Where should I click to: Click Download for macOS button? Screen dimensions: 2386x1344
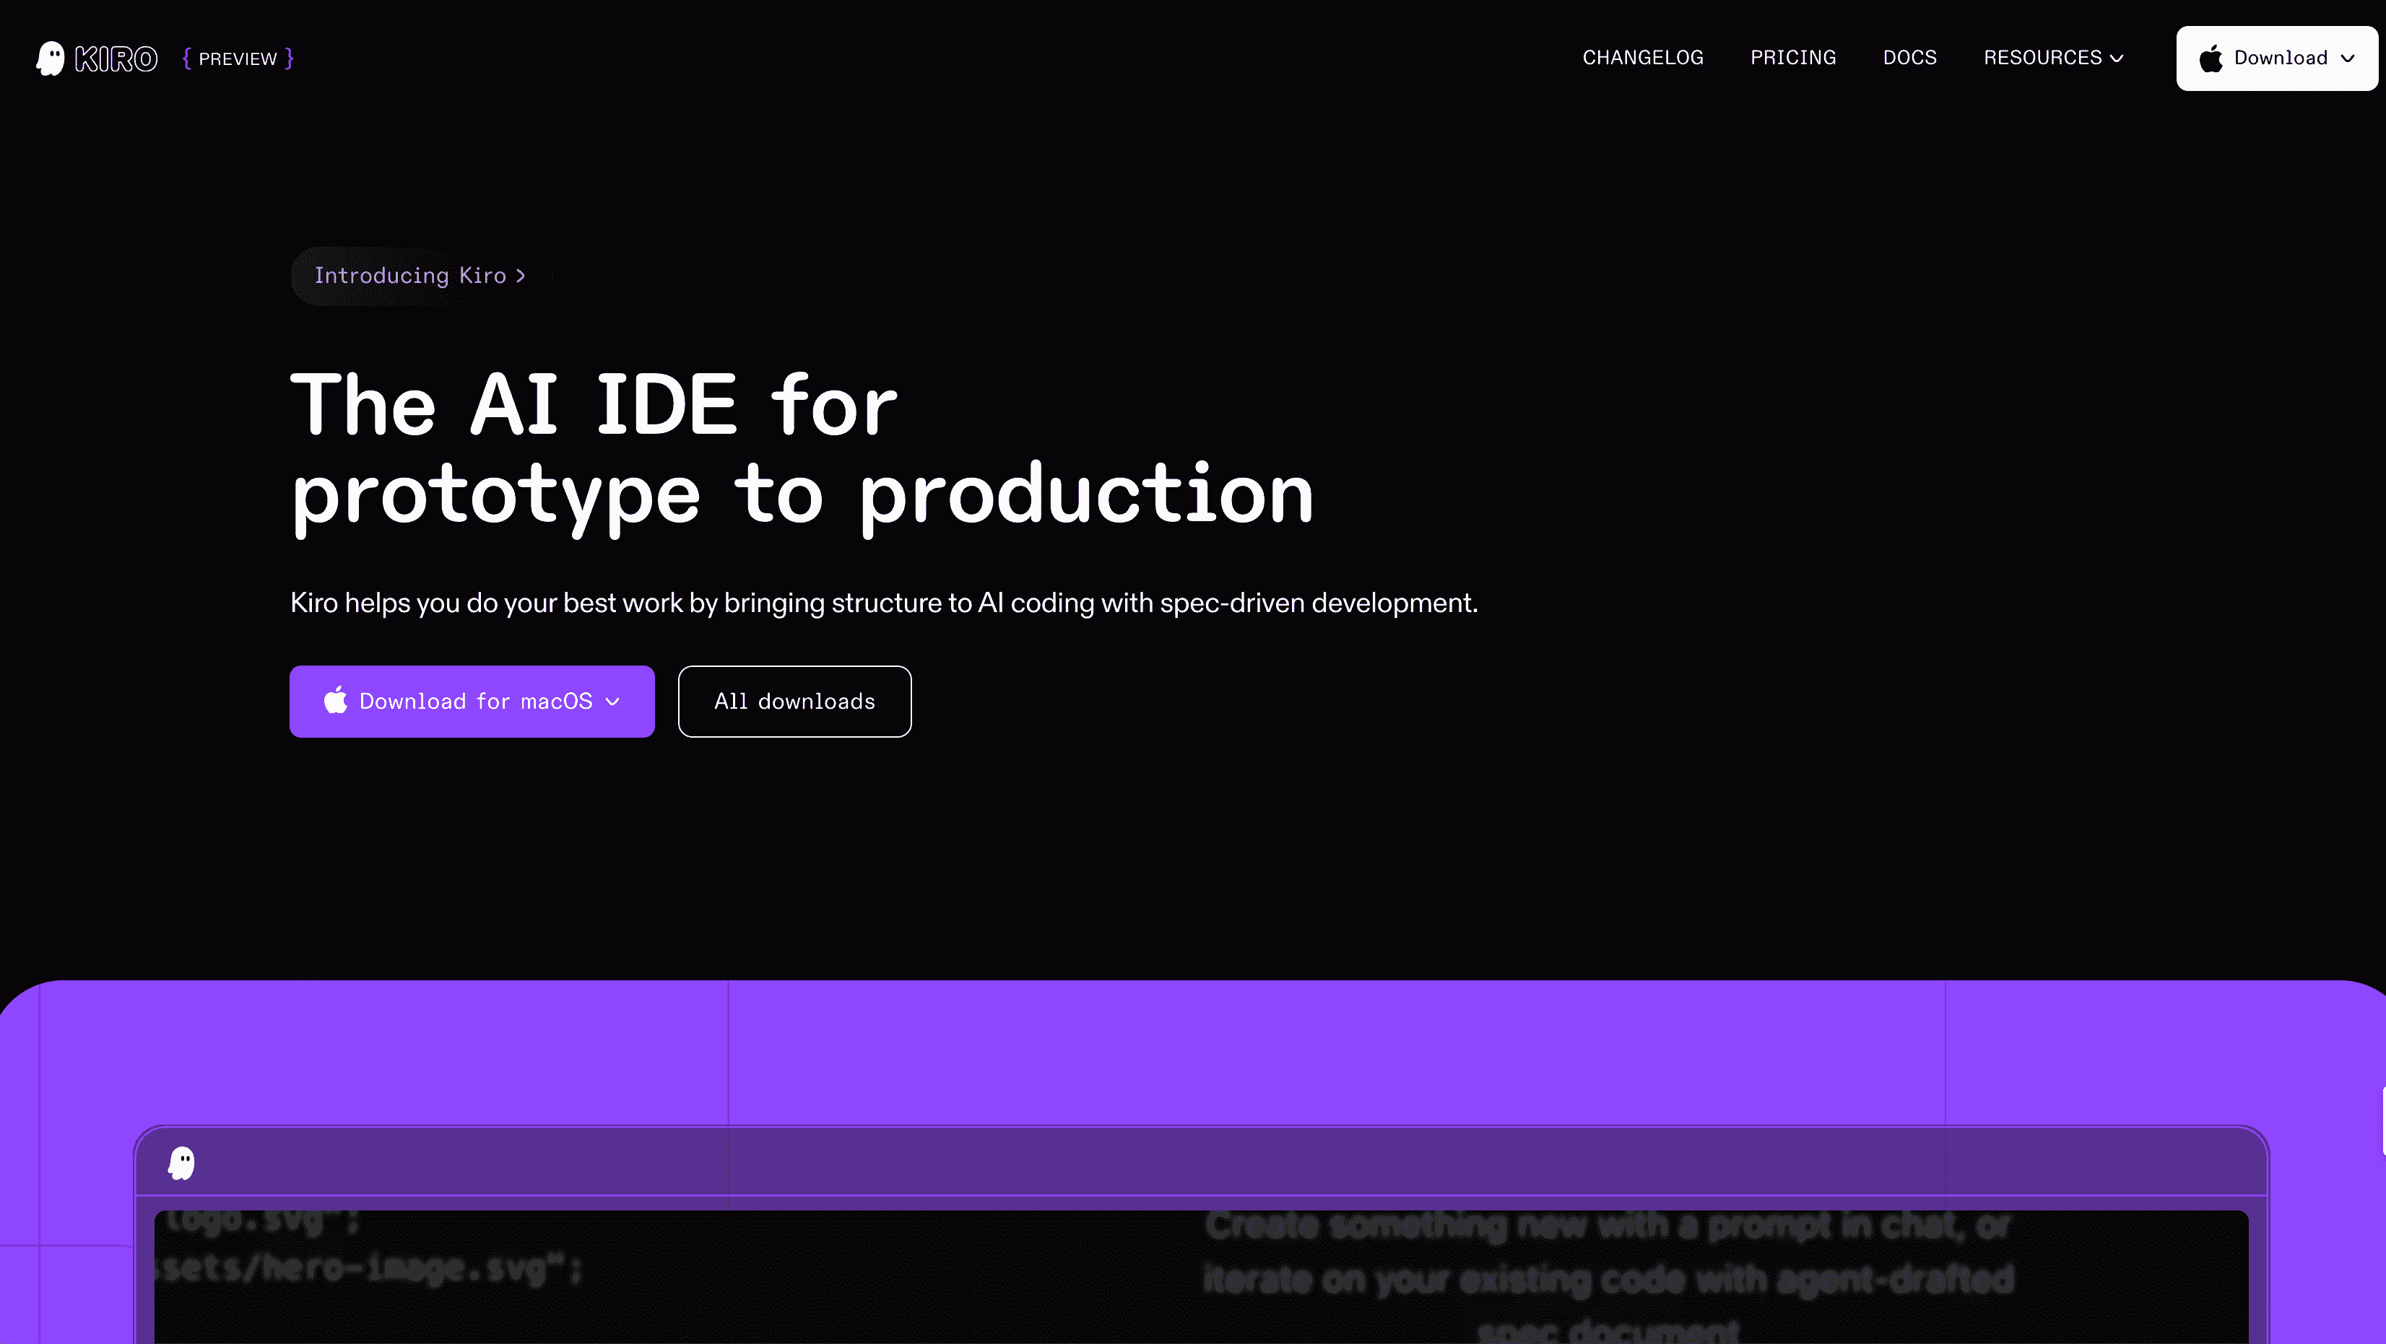click(x=472, y=702)
